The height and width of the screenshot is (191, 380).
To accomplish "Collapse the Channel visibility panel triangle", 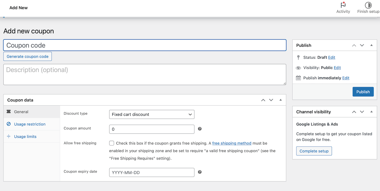I will point(372,112).
